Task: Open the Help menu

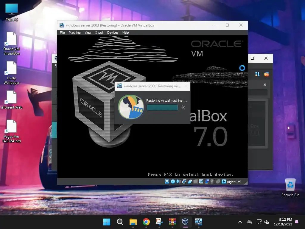Action: click(125, 33)
